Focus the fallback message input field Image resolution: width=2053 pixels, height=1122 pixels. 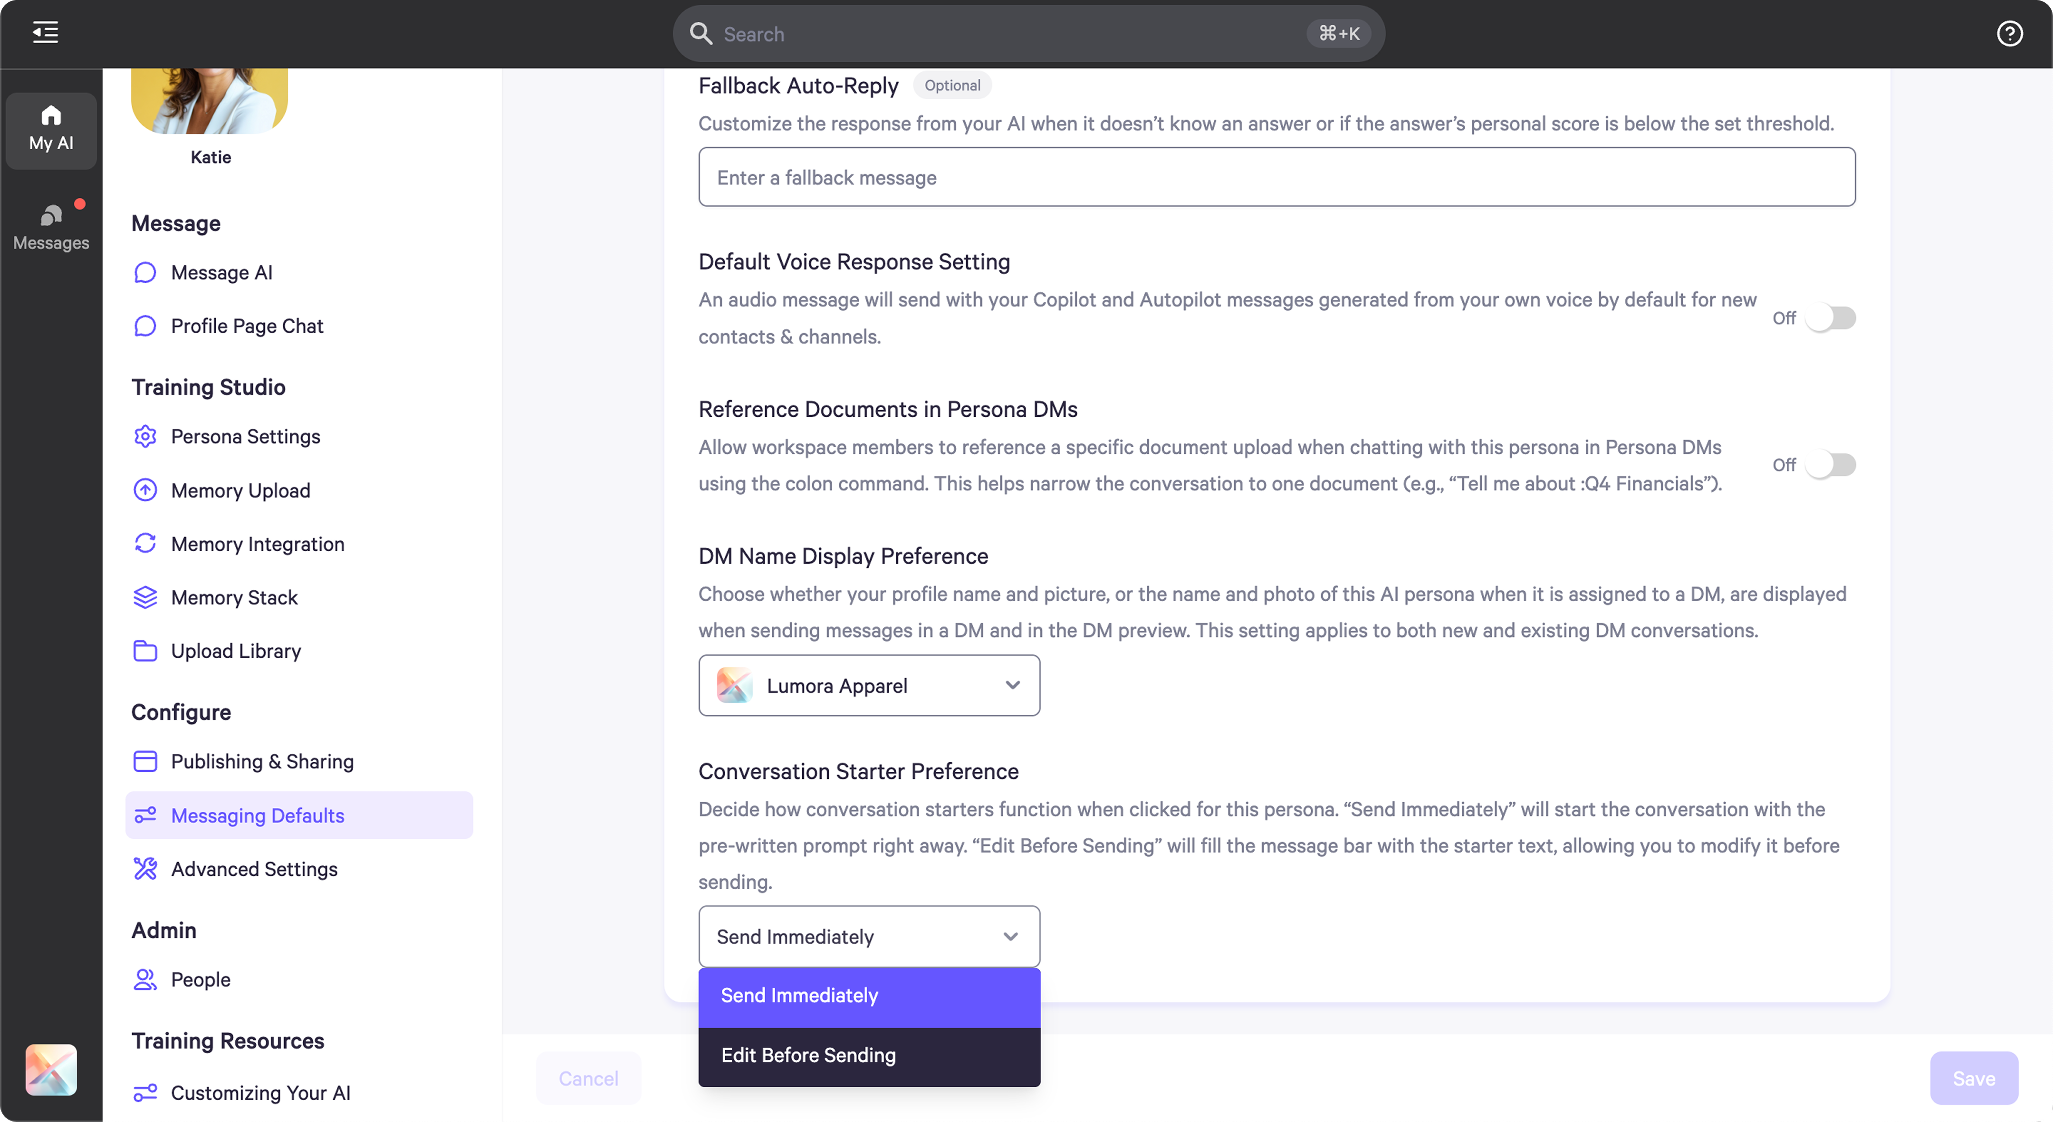point(1276,177)
